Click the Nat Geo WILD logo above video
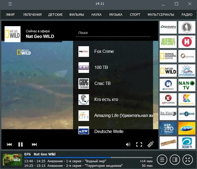The image size is (197, 169). click(12, 34)
